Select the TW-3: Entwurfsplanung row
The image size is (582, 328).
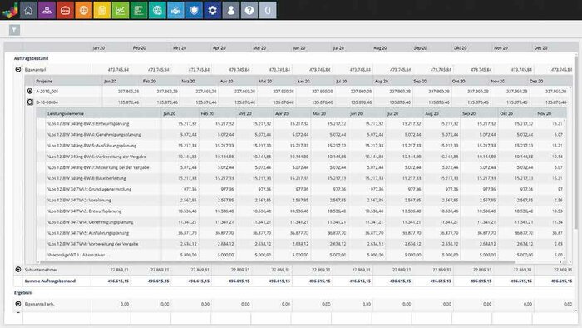coord(301,211)
